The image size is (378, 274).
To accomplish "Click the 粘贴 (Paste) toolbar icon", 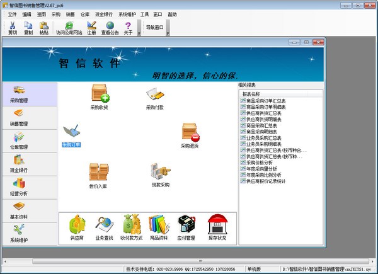I will 44,28.
